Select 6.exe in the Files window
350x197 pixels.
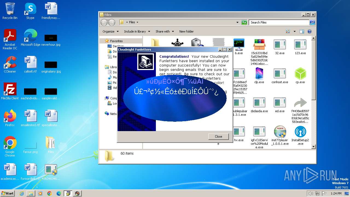[239, 47]
